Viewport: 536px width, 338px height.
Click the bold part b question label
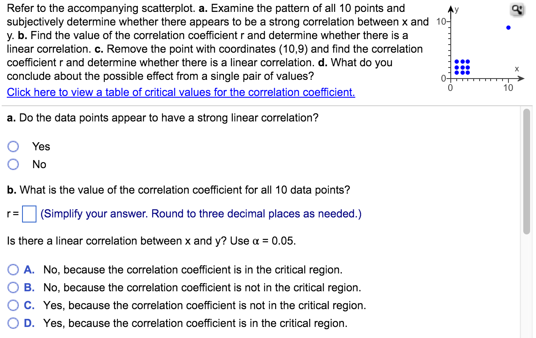point(10,190)
